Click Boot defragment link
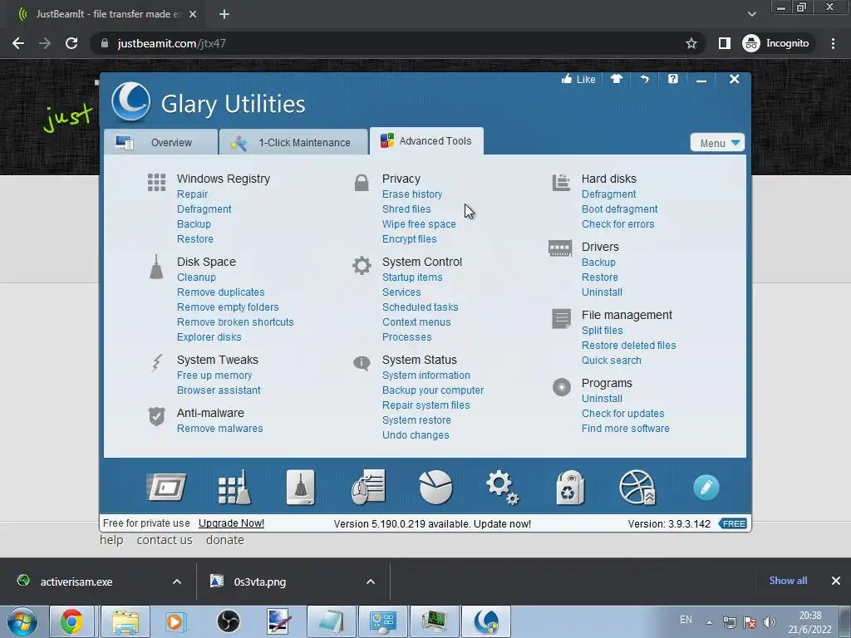The image size is (851, 638). 619,209
